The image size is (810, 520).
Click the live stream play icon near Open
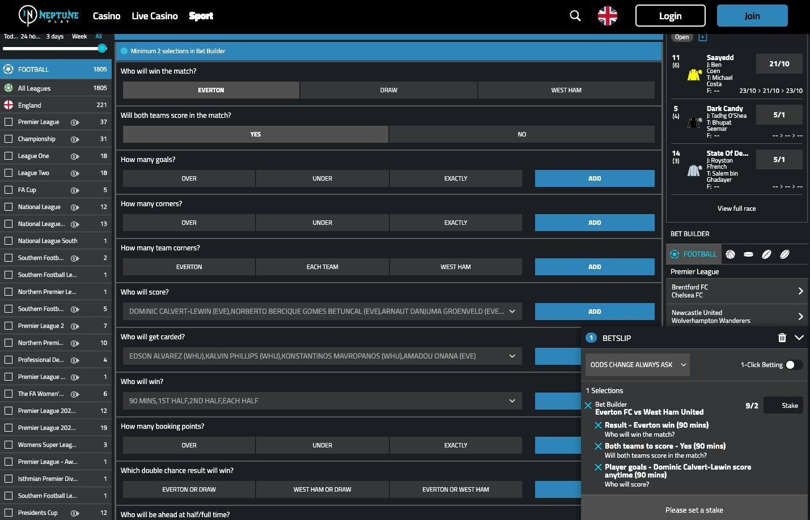(x=703, y=37)
